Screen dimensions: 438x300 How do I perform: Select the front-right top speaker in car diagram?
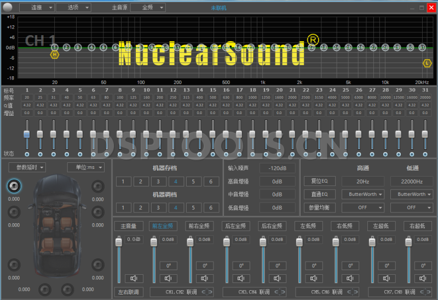(x=98, y=186)
